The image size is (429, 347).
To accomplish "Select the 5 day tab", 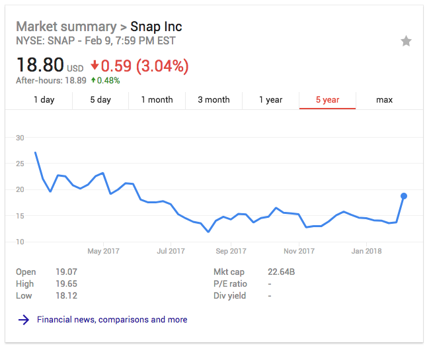I will pos(100,100).
